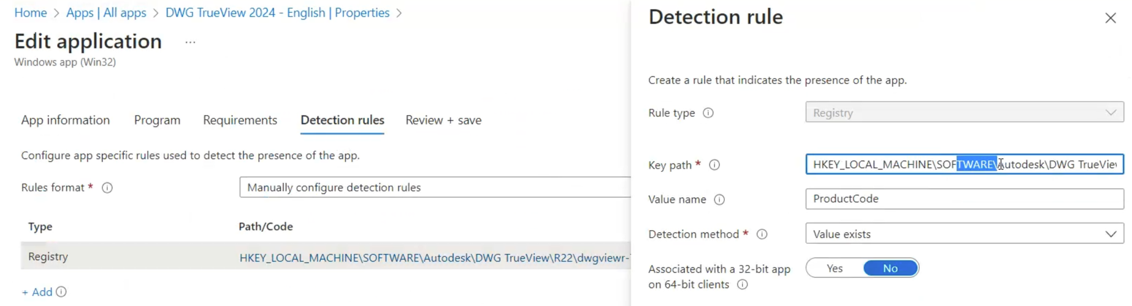Click the Value name input field
The height and width of the screenshot is (306, 1132).
(x=964, y=199)
